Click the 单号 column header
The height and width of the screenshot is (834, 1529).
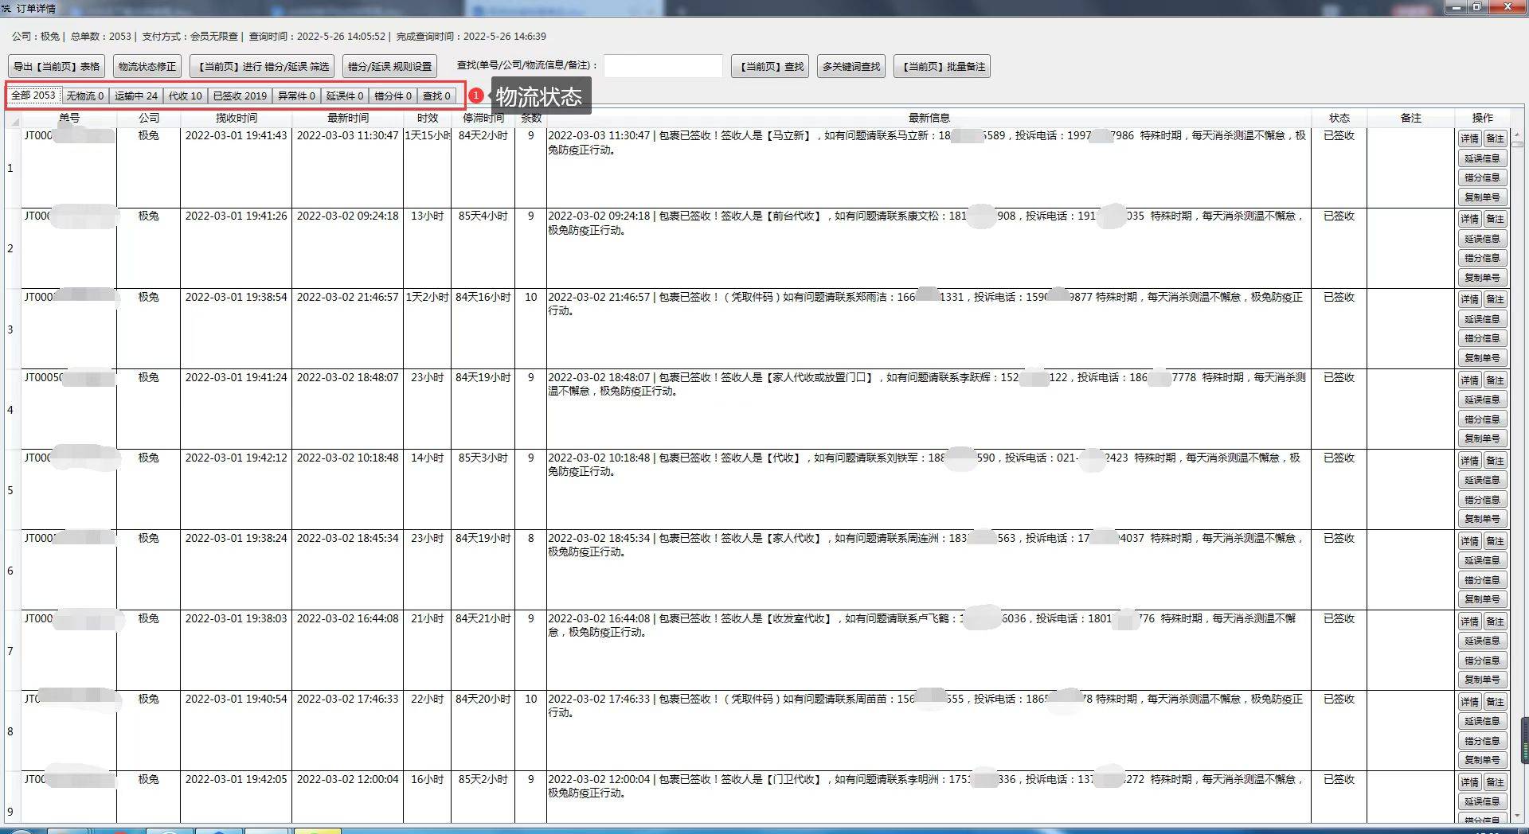(69, 118)
